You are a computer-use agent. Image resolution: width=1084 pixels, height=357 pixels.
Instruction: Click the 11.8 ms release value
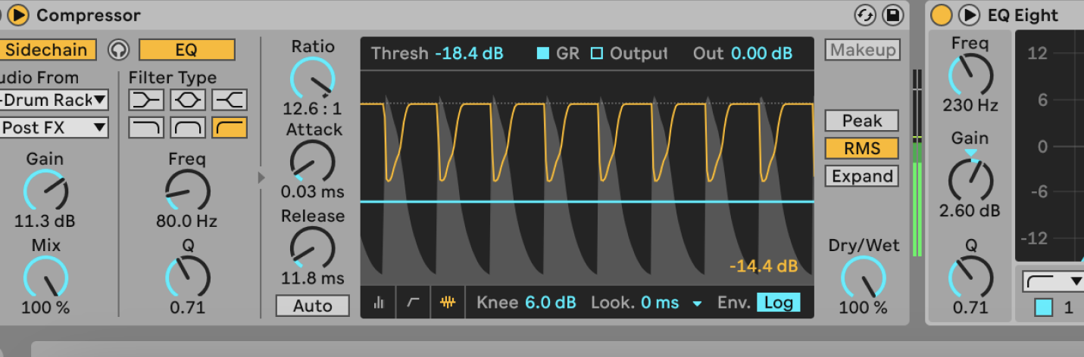pyautogui.click(x=312, y=278)
